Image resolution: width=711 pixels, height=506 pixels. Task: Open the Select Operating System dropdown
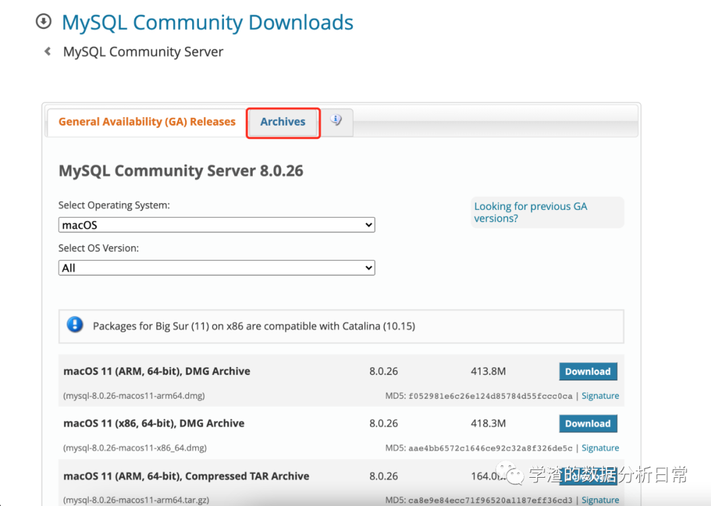[x=217, y=225]
